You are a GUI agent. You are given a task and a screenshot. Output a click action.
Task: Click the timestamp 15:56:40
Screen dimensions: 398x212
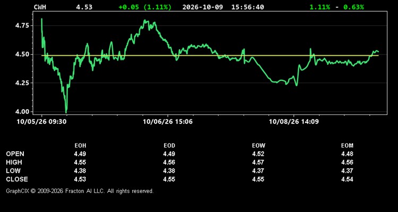click(247, 7)
